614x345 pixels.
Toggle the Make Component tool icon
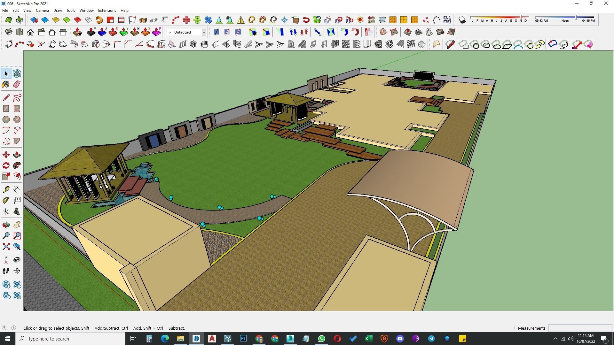[17, 74]
